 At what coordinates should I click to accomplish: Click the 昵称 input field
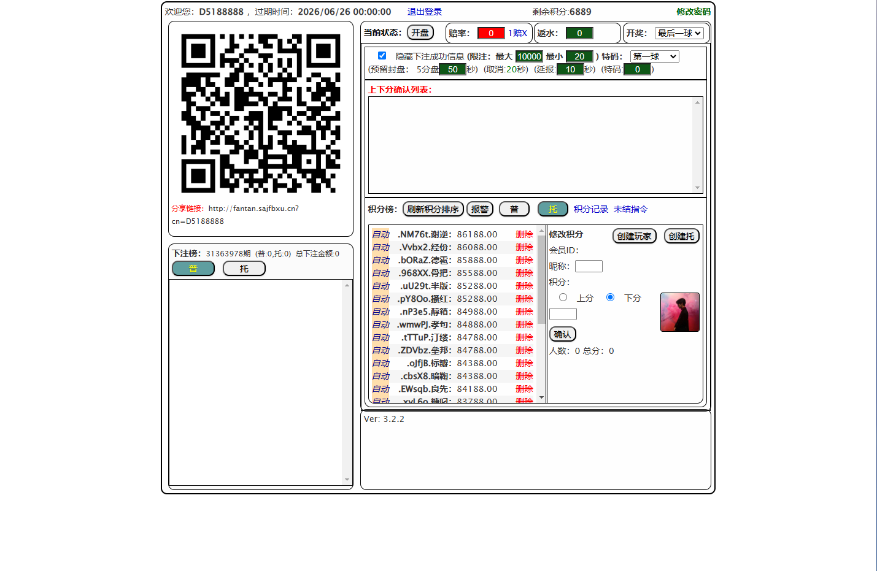point(589,266)
